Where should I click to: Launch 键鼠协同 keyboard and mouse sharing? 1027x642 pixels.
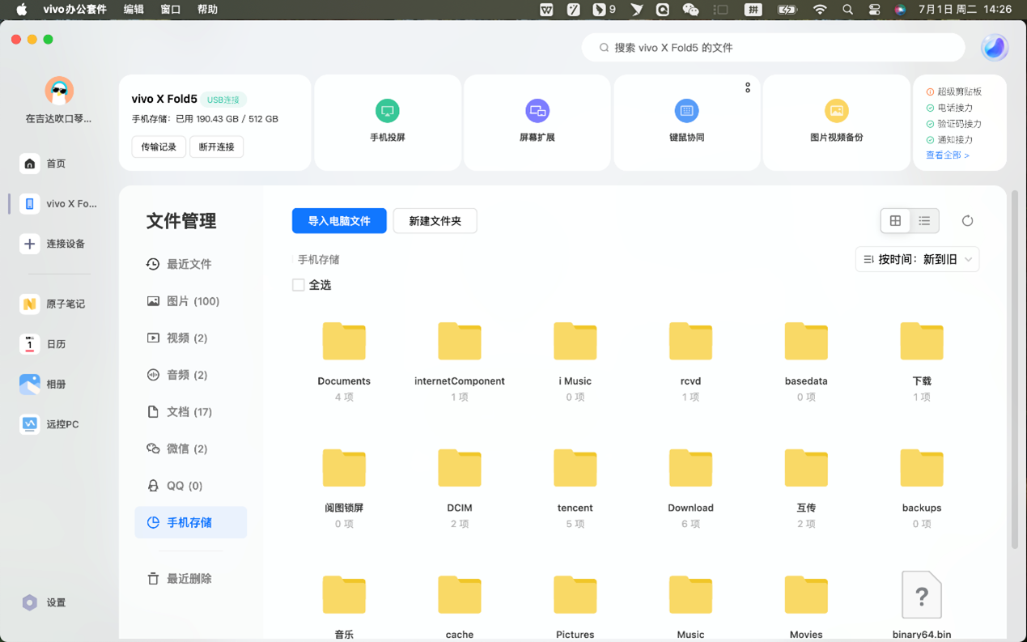tap(686, 122)
